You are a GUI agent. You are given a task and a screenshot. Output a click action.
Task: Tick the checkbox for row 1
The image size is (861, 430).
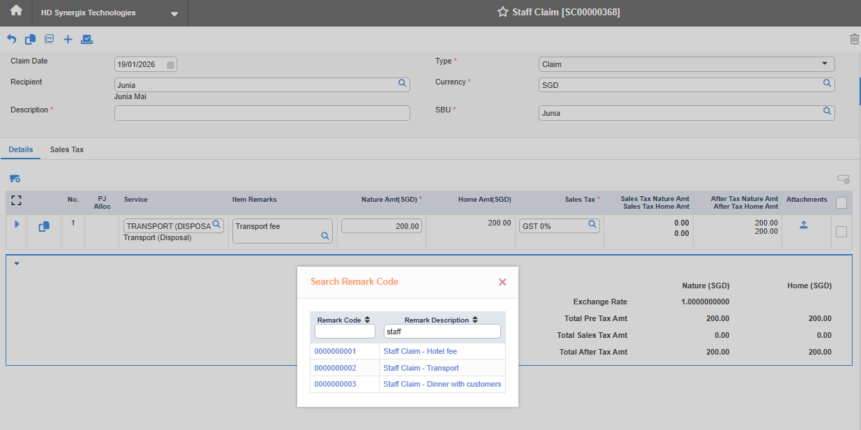coord(841,232)
